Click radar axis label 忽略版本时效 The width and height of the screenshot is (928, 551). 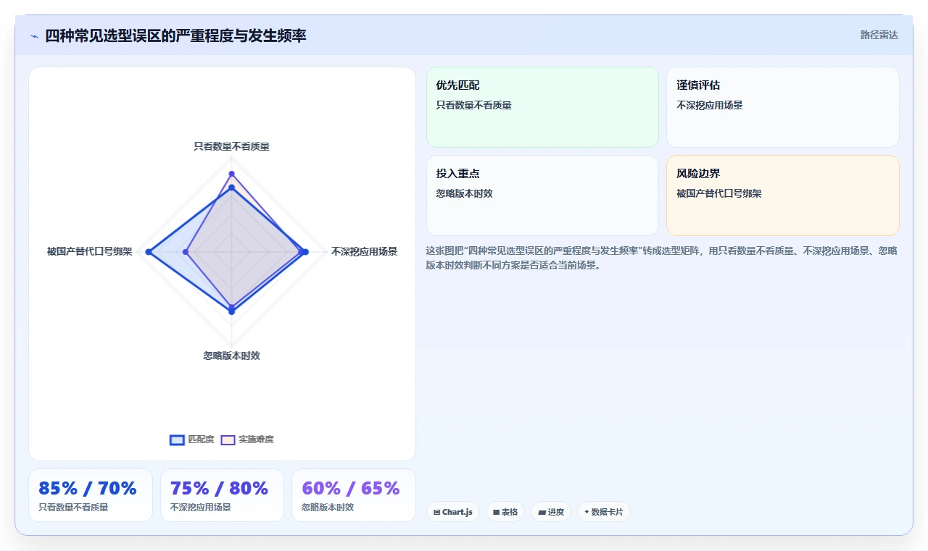click(231, 356)
